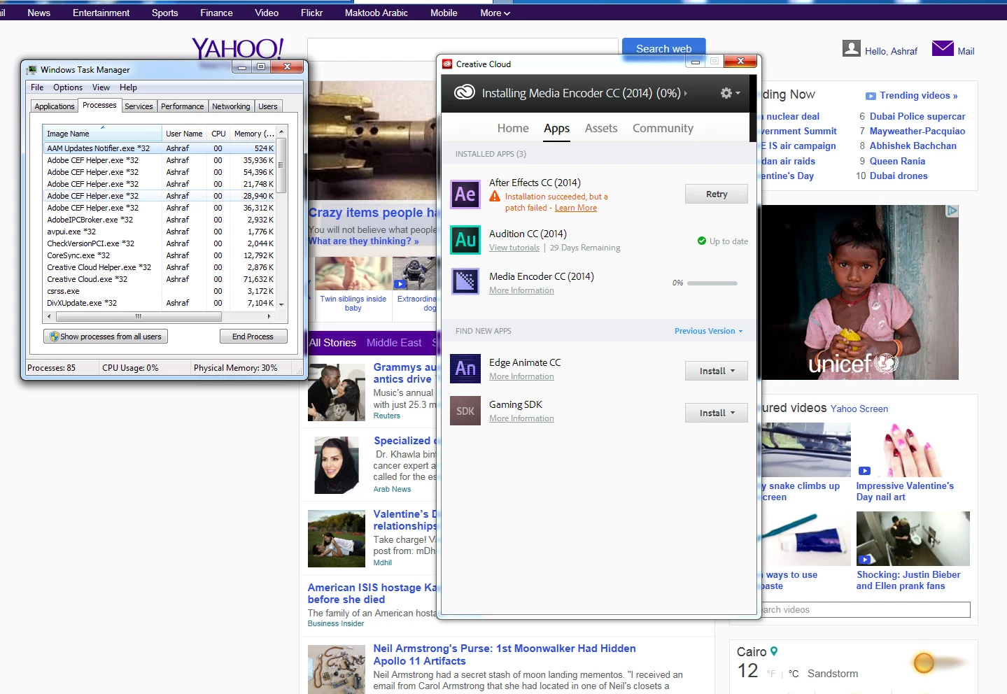The width and height of the screenshot is (1007, 694).
Task: Open the Creative Cloud Community tab
Action: tap(663, 128)
